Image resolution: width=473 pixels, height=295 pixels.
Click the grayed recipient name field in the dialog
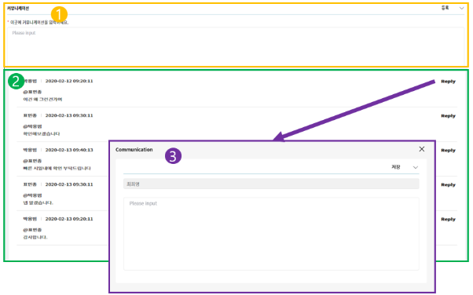271,184
